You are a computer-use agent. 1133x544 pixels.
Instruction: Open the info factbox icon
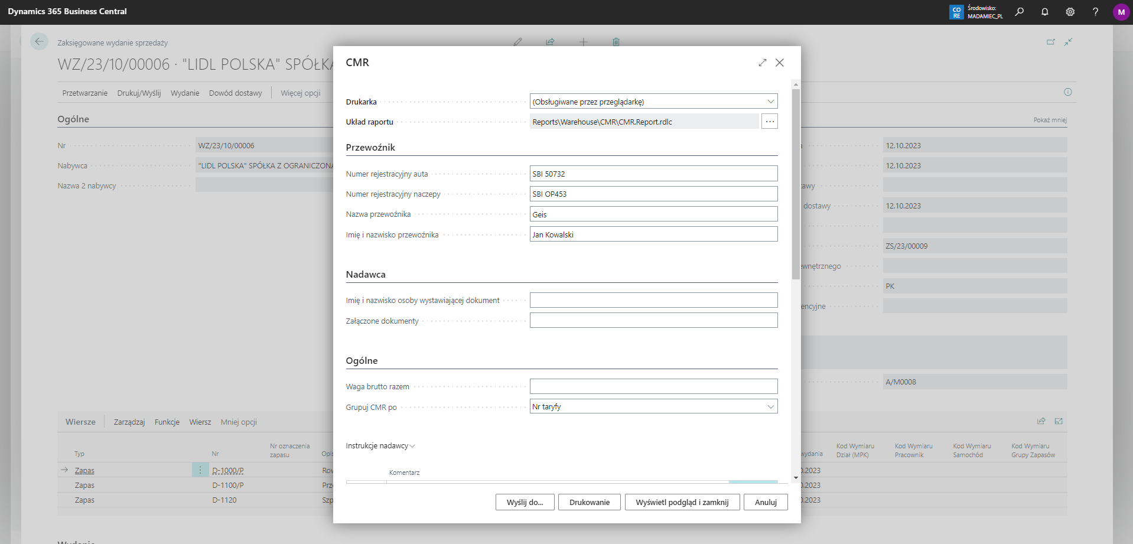tap(1068, 92)
